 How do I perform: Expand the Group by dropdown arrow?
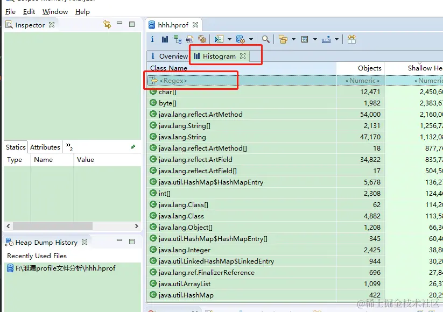coord(293,39)
